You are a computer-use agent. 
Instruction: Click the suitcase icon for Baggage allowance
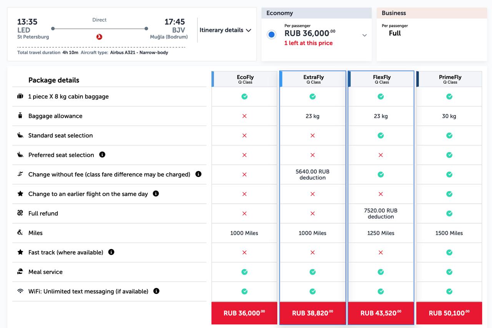pos(20,116)
